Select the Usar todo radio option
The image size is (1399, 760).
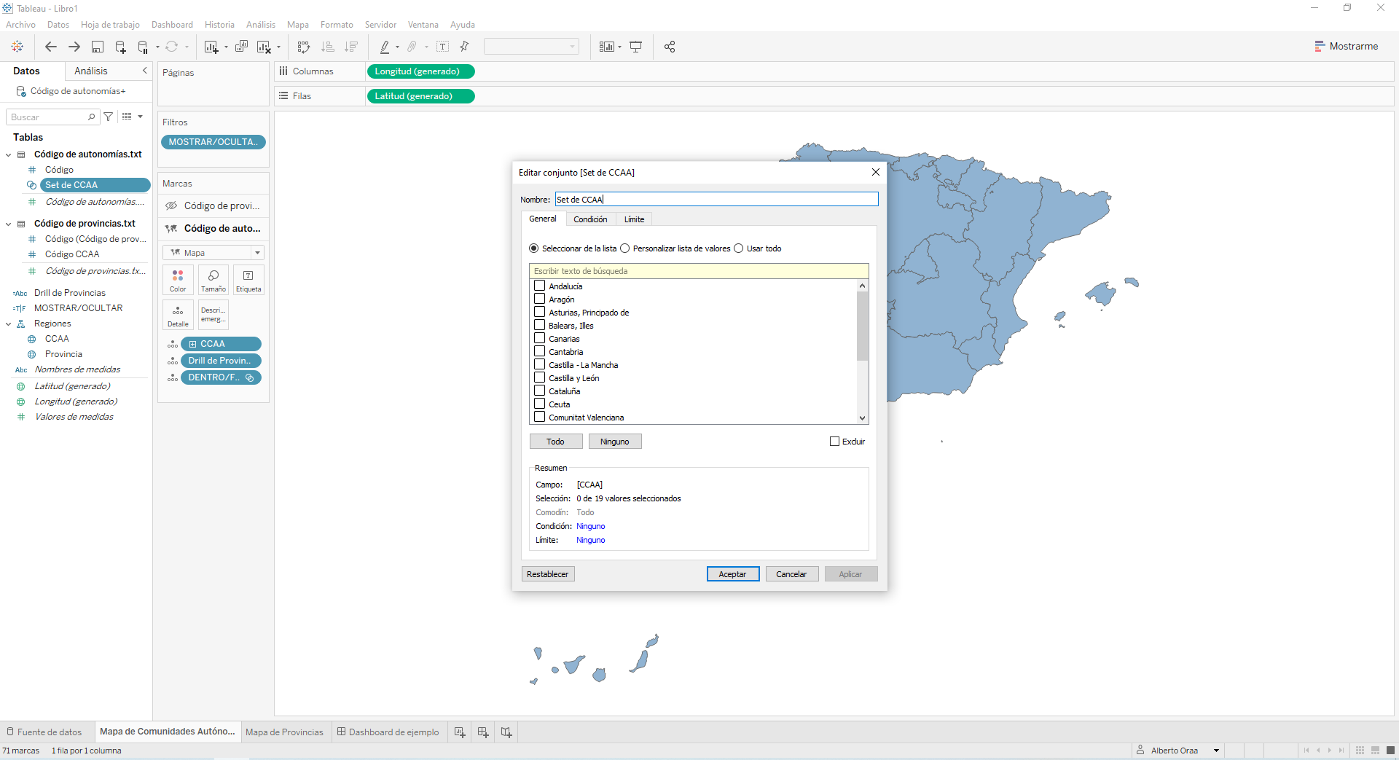[739, 248]
